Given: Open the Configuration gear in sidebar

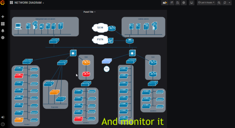Looking at the screenshot, I should click(x=3, y=38).
